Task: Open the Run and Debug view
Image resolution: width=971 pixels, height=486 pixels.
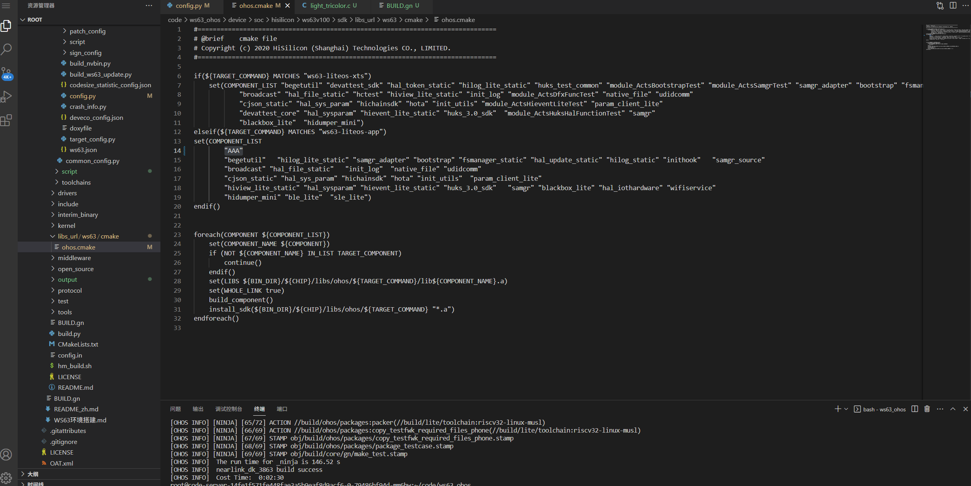Action: pos(7,96)
